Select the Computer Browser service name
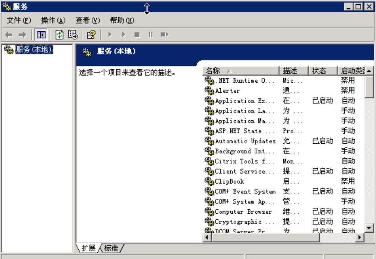376x259 pixels. pyautogui.click(x=243, y=212)
